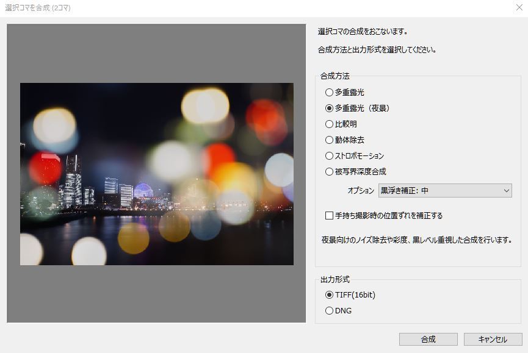Close the 選択コマを合成 dialog window
This screenshot has width=528, height=353.
[518, 8]
